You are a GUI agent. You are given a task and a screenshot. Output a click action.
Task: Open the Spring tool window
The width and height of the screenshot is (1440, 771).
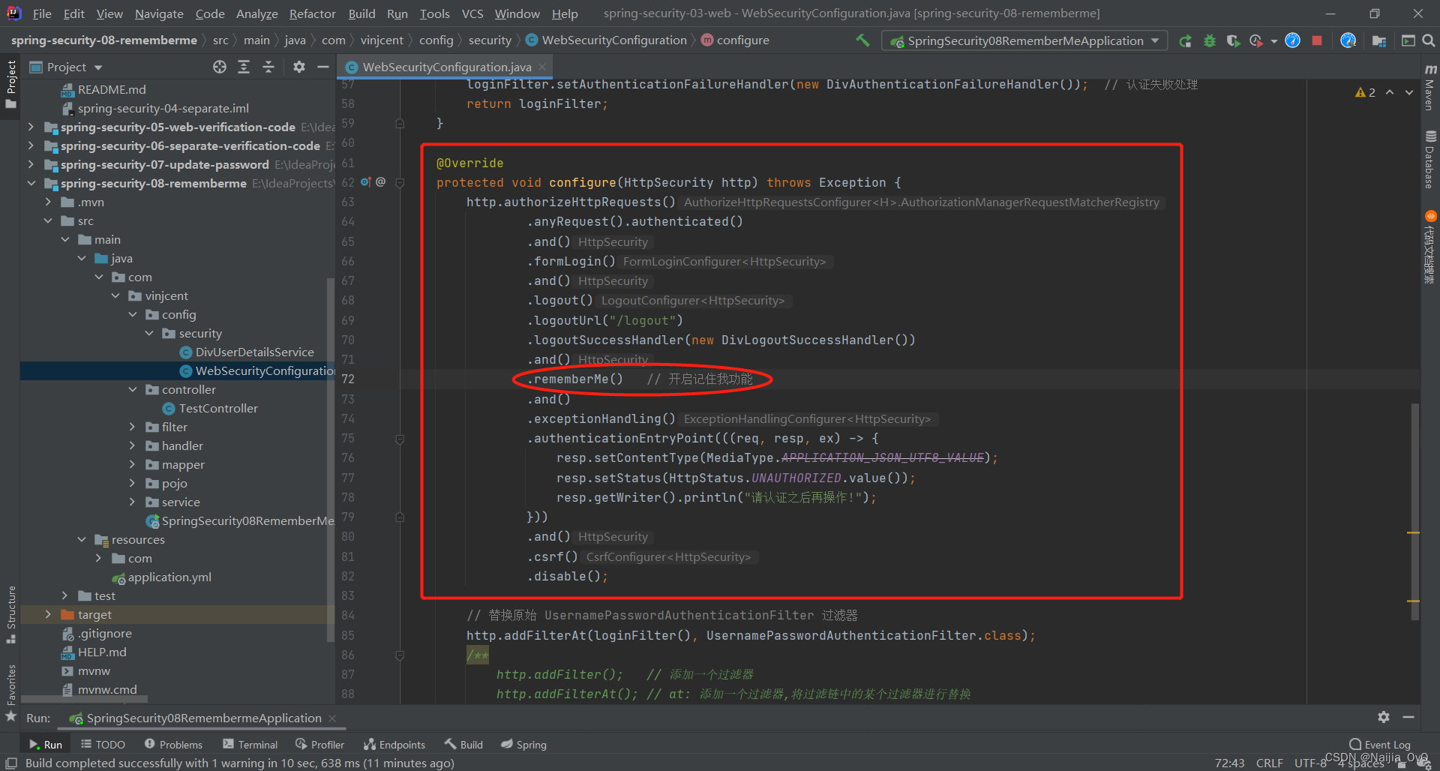[x=523, y=745]
